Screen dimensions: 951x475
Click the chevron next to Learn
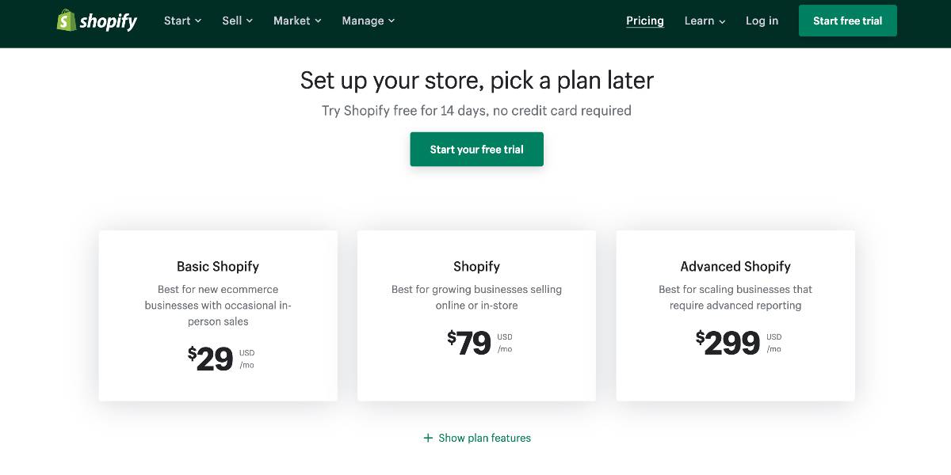coord(723,21)
